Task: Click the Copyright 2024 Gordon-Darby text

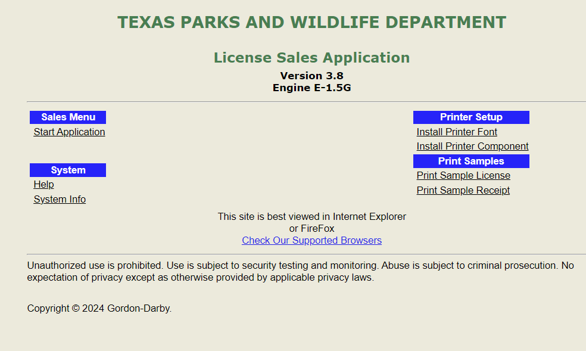Action: 99,309
